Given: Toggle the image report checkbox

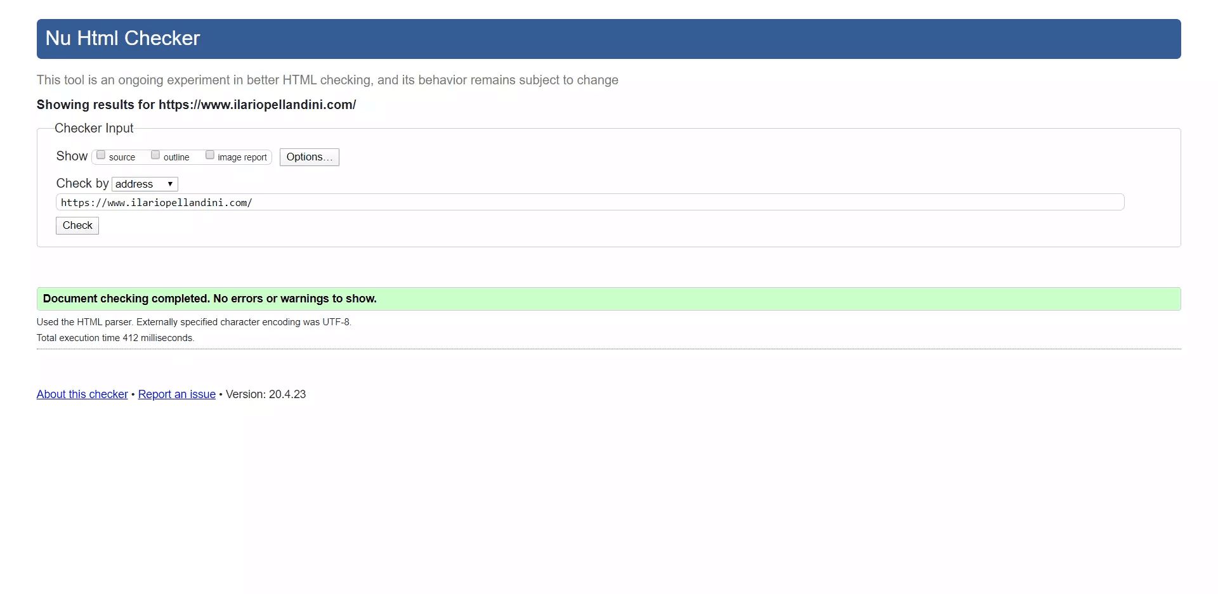Looking at the screenshot, I should click(210, 155).
